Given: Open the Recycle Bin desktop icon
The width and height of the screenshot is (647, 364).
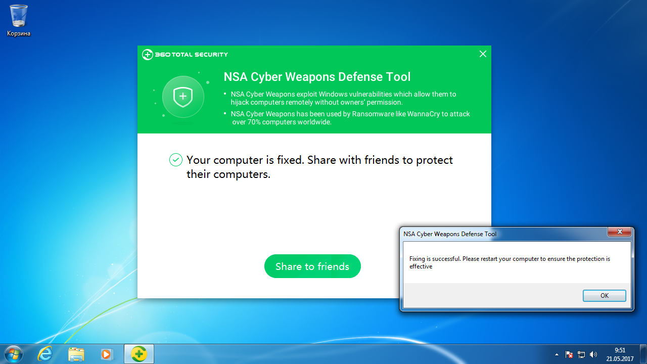Looking at the screenshot, I should 19,20.
